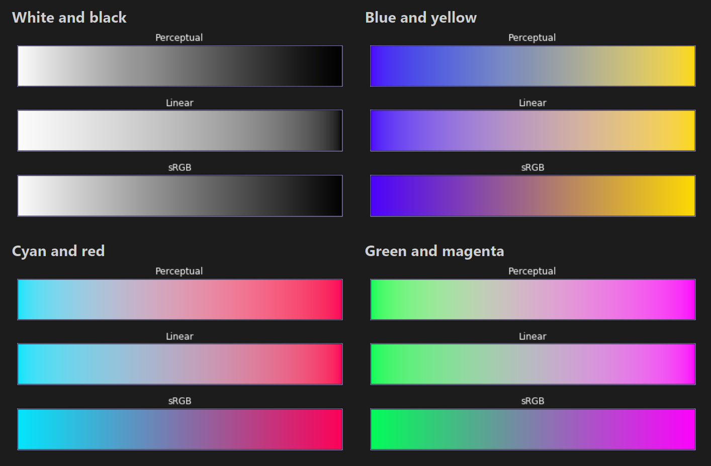The image size is (711, 466).
Task: Click the Perceptual gradient under Green and magenta
Action: point(532,299)
